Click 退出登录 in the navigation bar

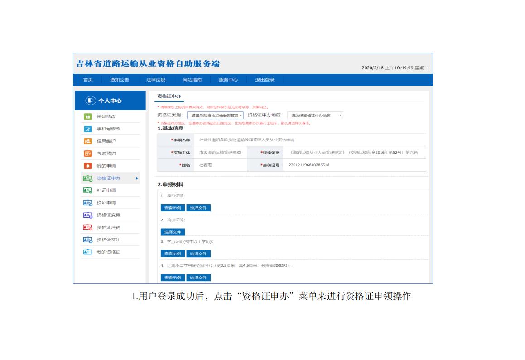pyautogui.click(x=265, y=80)
